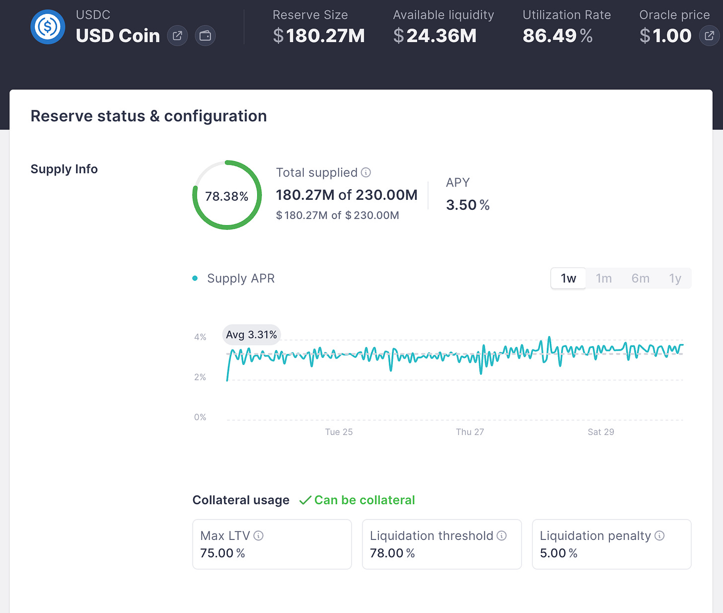Click the 78.38% circular supply progress ring
This screenshot has width=723, height=613.
click(x=227, y=195)
